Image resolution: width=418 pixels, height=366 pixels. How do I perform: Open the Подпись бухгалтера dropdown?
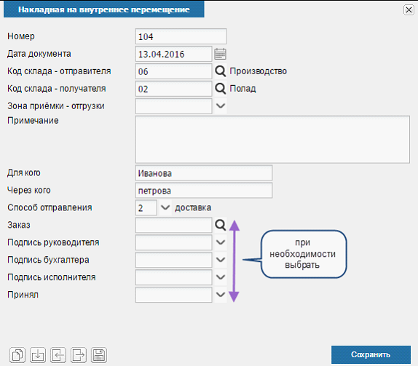click(221, 260)
